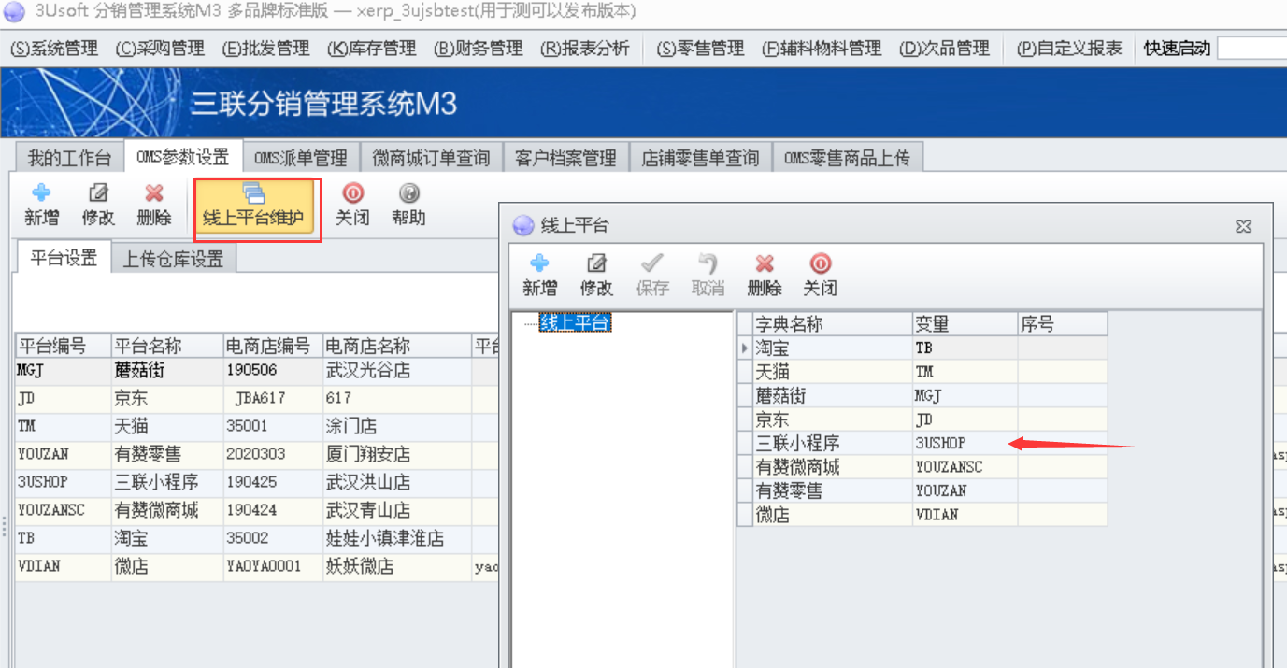Select 有赞零售 row in dictionary table

pyautogui.click(x=922, y=490)
